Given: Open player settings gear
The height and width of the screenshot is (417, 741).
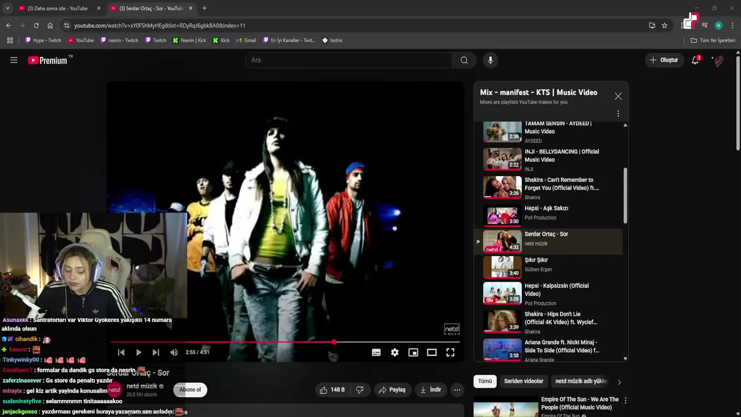Looking at the screenshot, I should [395, 352].
